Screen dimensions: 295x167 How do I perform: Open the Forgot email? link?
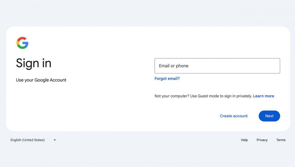[x=167, y=79]
